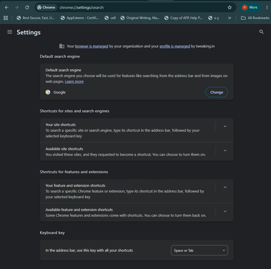Screen dimensions: 271x269
Task: Open the 'profile is managed' link
Action: [x=175, y=46]
